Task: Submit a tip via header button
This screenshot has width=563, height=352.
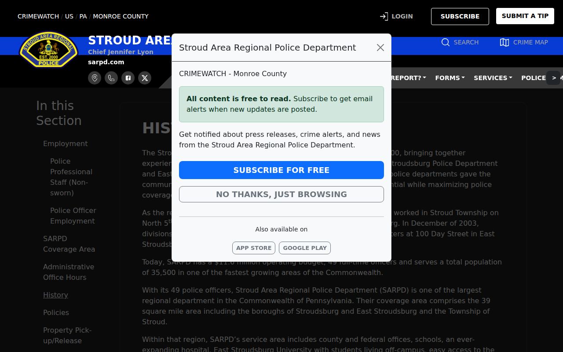Action: tap(525, 16)
